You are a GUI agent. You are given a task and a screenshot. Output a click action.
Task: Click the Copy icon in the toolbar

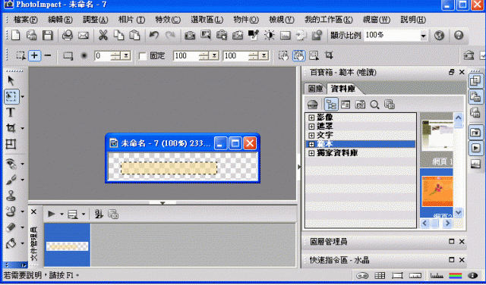point(118,36)
